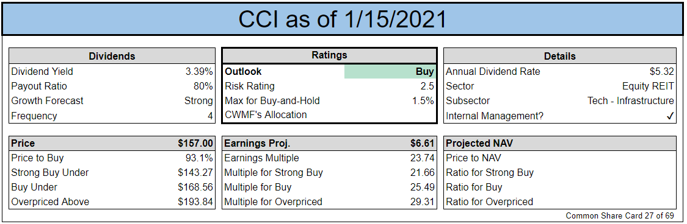
Task: Click the Multiple for Buy 25.49 cell
Action: [x=424, y=187]
